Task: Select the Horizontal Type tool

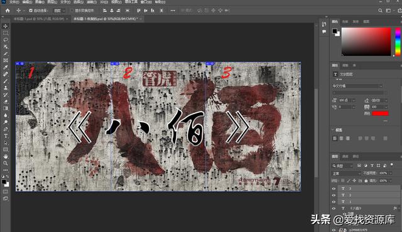Action: [x=6, y=136]
